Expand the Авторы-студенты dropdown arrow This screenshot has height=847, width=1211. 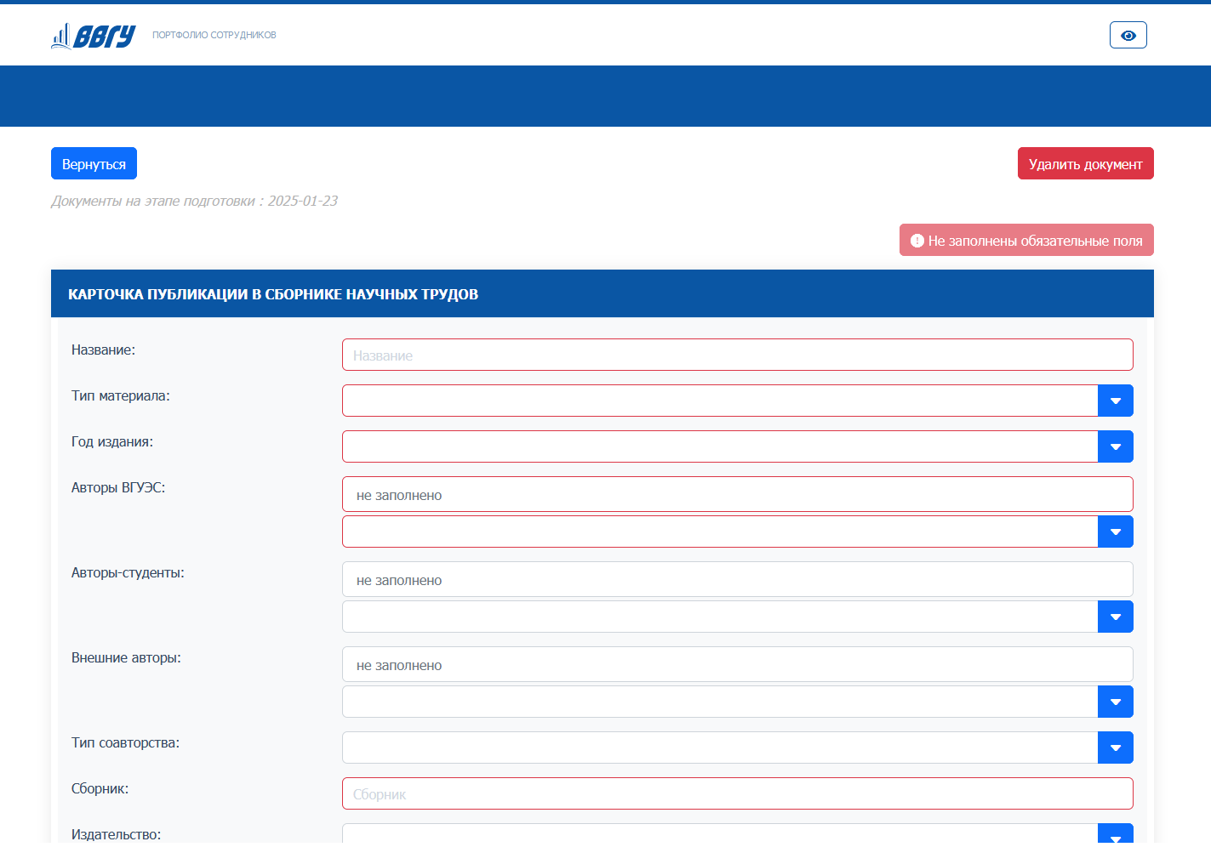click(1115, 617)
